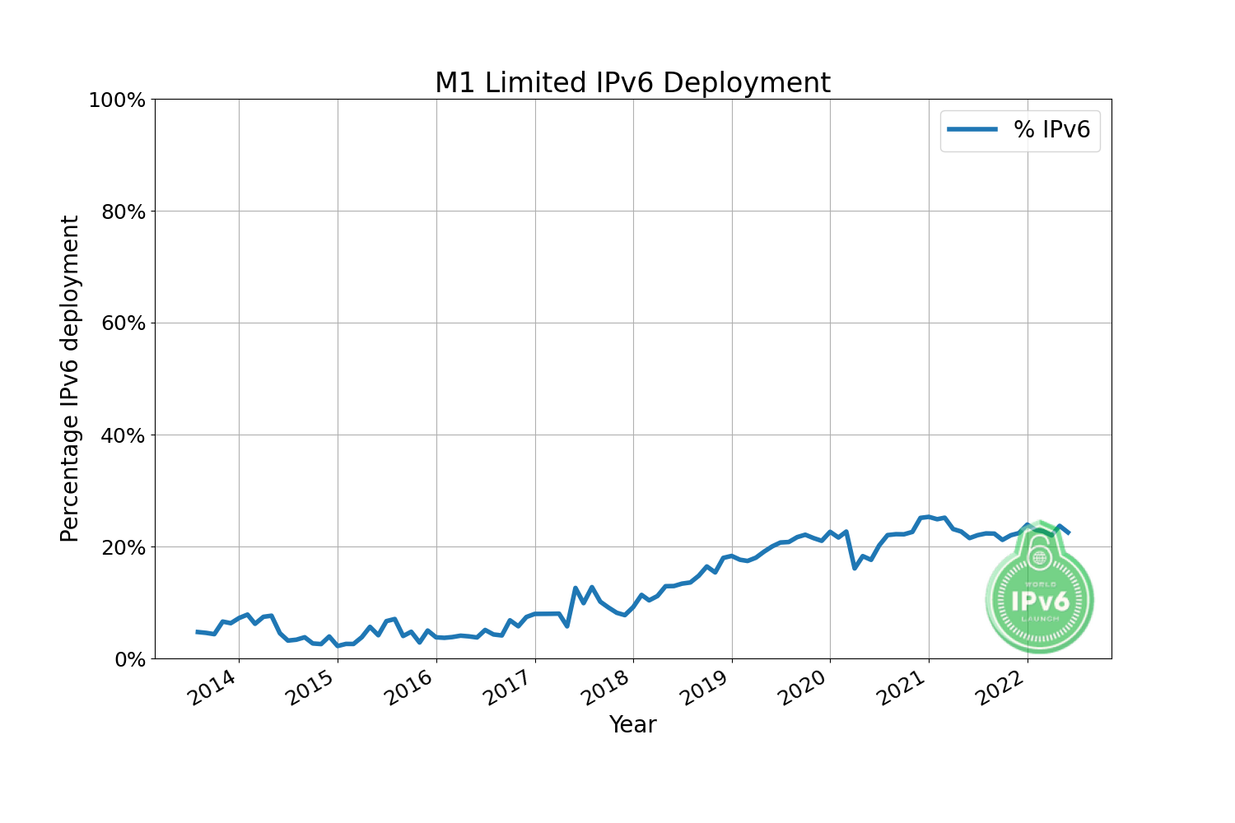Click the "Percentage IPv6 deployment" y-axis label
1235x823 pixels.
pos(70,379)
